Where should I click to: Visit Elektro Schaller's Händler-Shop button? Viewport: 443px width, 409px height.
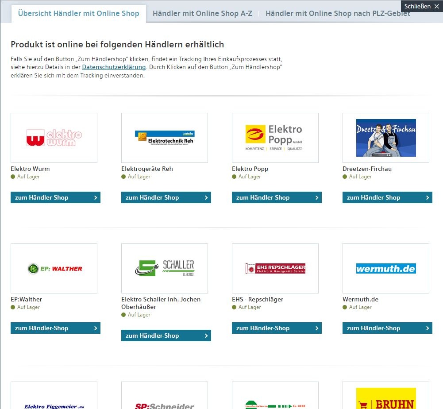pyautogui.click(x=166, y=336)
